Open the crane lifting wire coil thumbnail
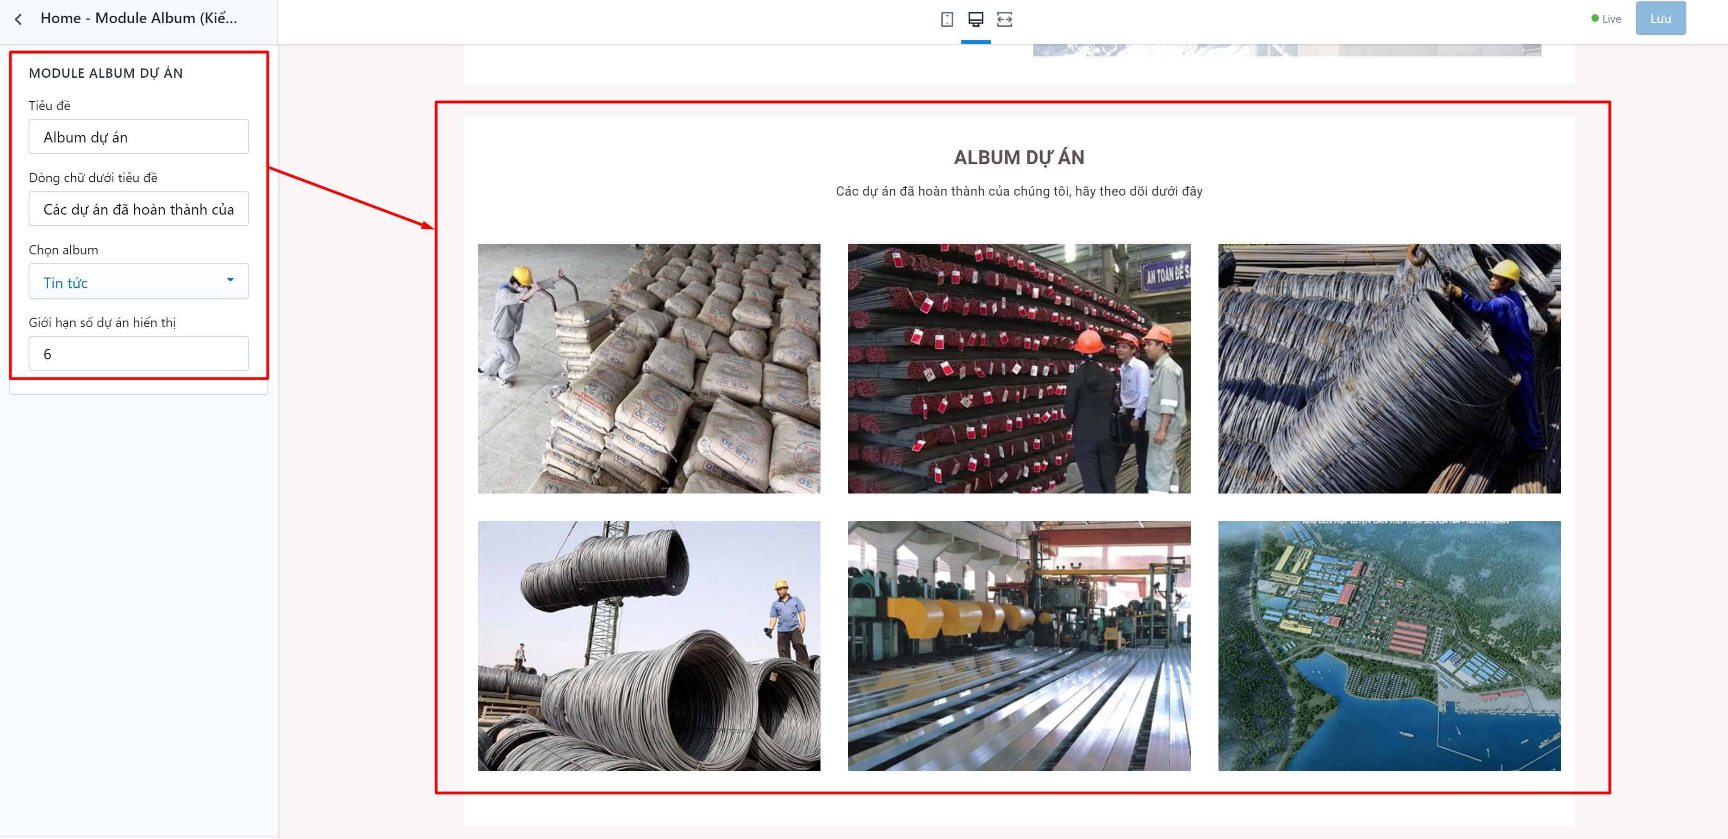The height and width of the screenshot is (839, 1728). pyautogui.click(x=649, y=646)
